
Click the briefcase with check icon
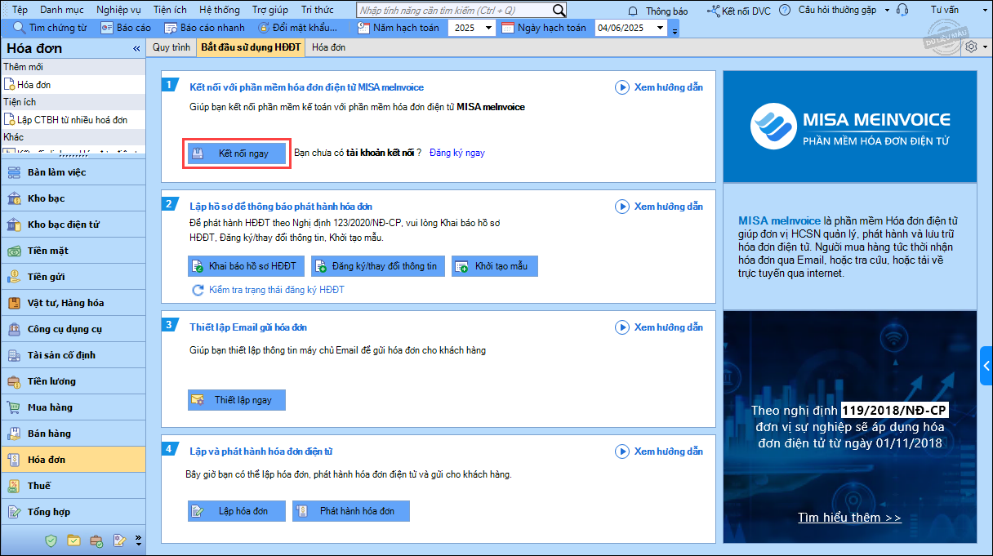coord(96,540)
